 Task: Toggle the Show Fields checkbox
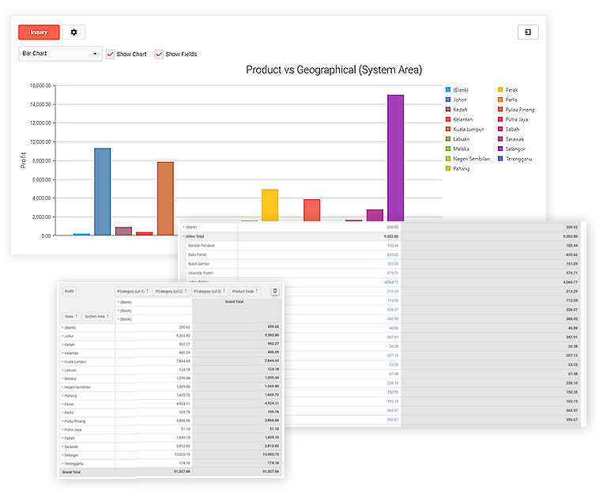click(x=160, y=54)
